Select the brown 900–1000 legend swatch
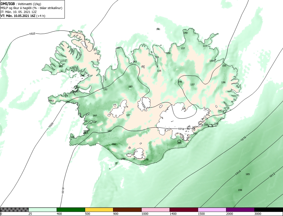283x216 pixels. [x=127, y=209]
